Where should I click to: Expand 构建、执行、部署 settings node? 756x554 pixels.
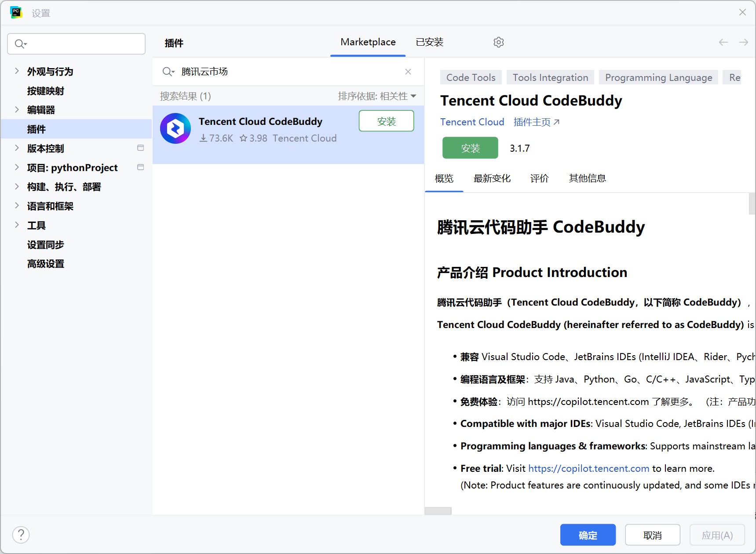(17, 186)
